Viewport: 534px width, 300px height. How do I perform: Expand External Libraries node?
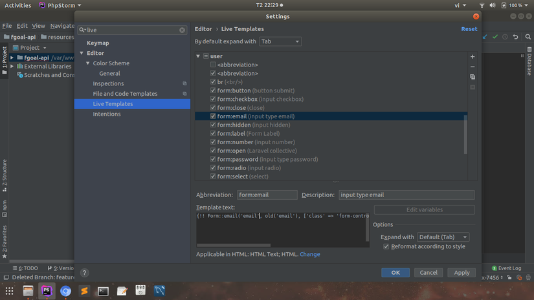point(12,67)
